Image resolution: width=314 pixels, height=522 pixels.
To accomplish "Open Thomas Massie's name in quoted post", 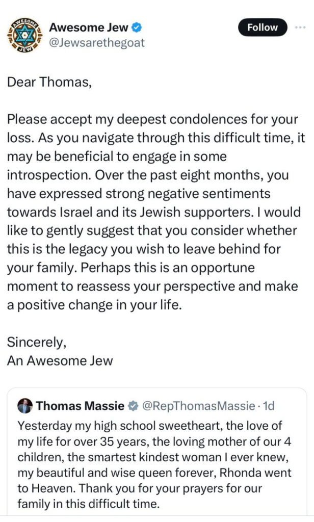I will [x=80, y=406].
